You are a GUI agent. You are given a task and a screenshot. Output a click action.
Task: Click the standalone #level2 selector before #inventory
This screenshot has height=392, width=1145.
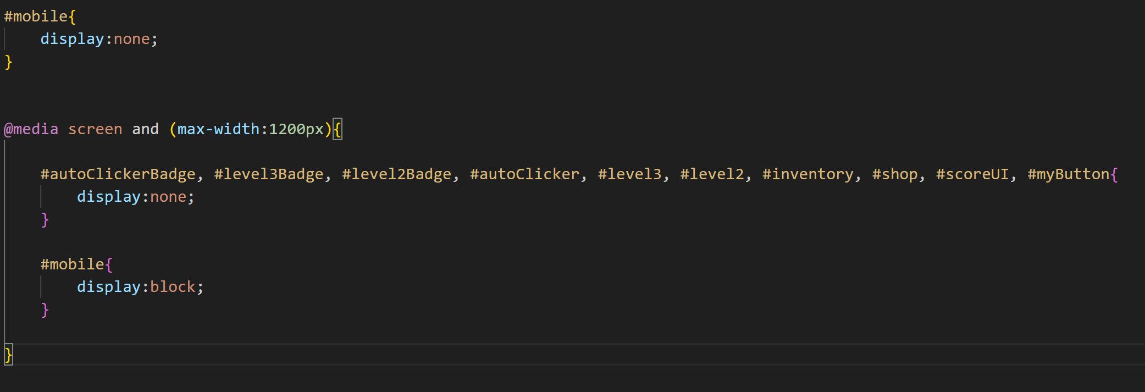(712, 174)
